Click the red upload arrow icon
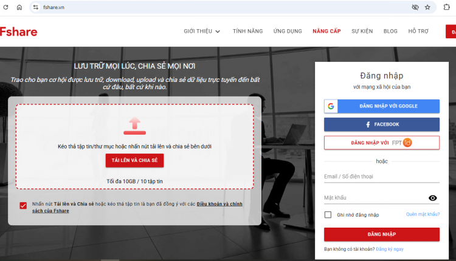 pos(134,126)
